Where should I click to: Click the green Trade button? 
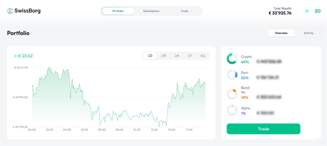coord(264,129)
